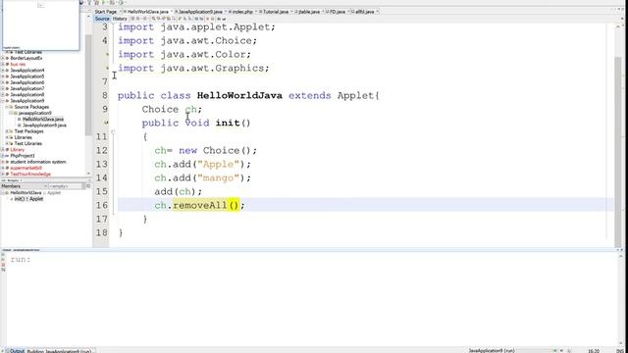Screen dimensions: 628x353
Task: Click the run progress bar in status bar
Action: click(x=535, y=351)
